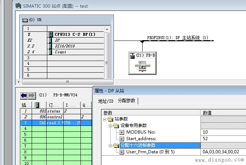246x165 pixels.
Task: Click the User_Prm_Data parameter icon
Action: click(122, 152)
